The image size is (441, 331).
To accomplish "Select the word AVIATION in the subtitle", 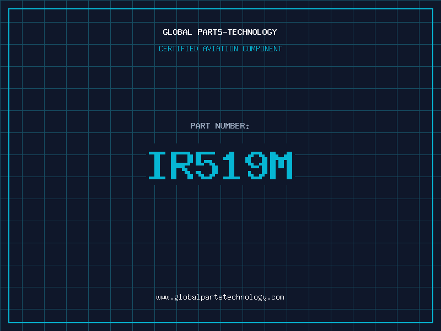I will pyautogui.click(x=221, y=49).
